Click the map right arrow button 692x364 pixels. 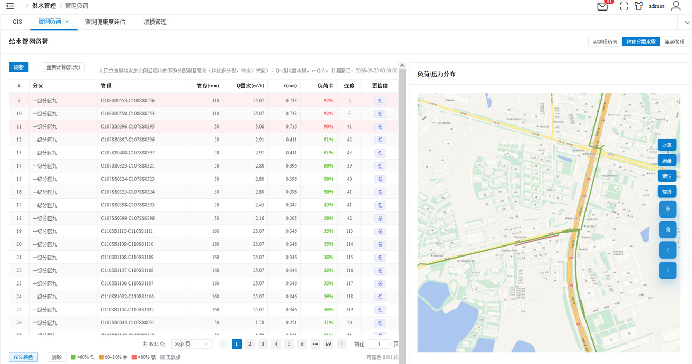668,270
